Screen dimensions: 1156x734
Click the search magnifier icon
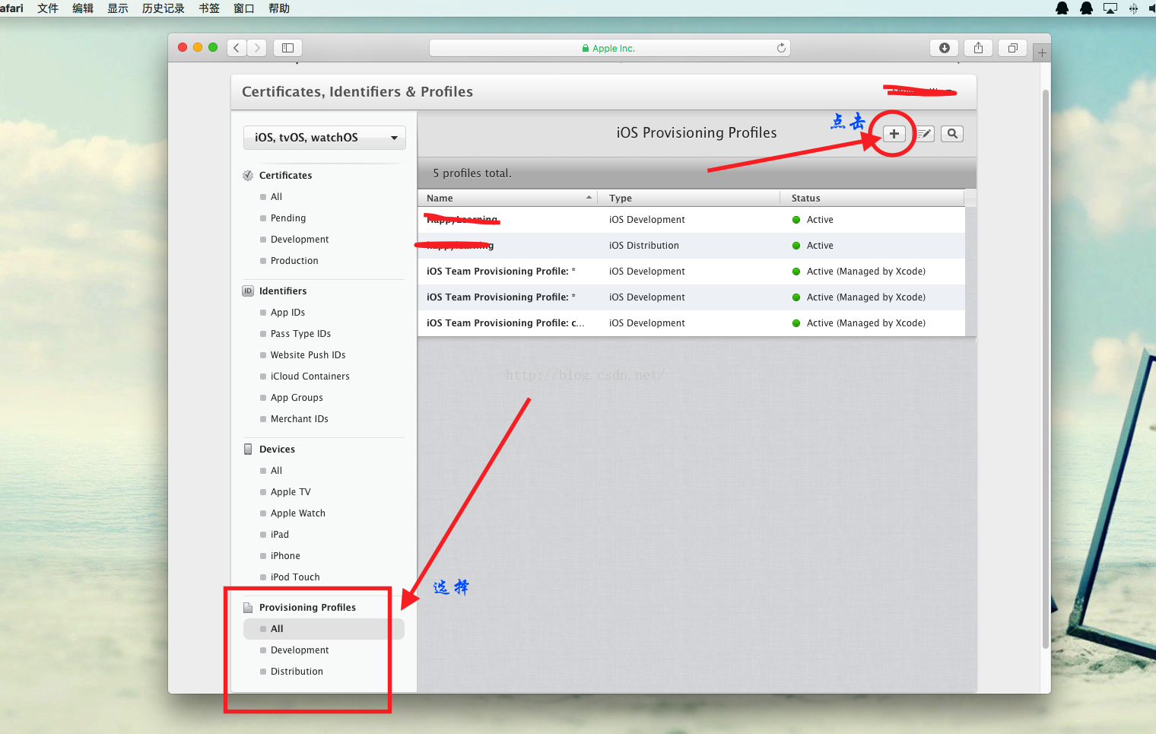tap(952, 134)
